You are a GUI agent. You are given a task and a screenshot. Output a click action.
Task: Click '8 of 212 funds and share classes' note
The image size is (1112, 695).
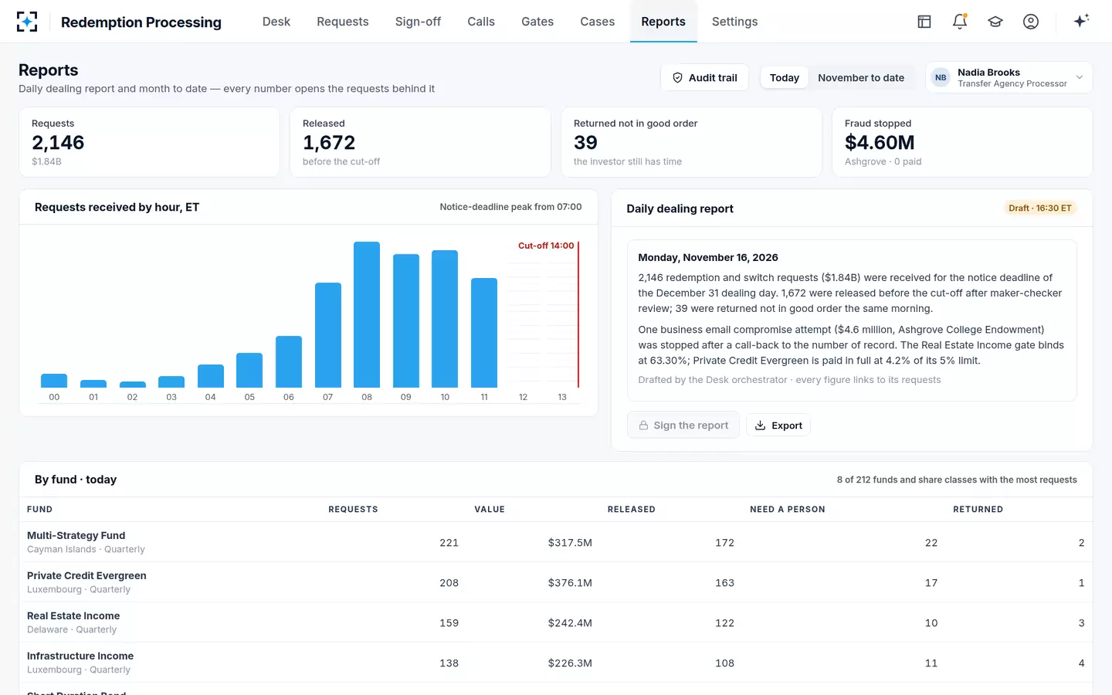tap(957, 480)
